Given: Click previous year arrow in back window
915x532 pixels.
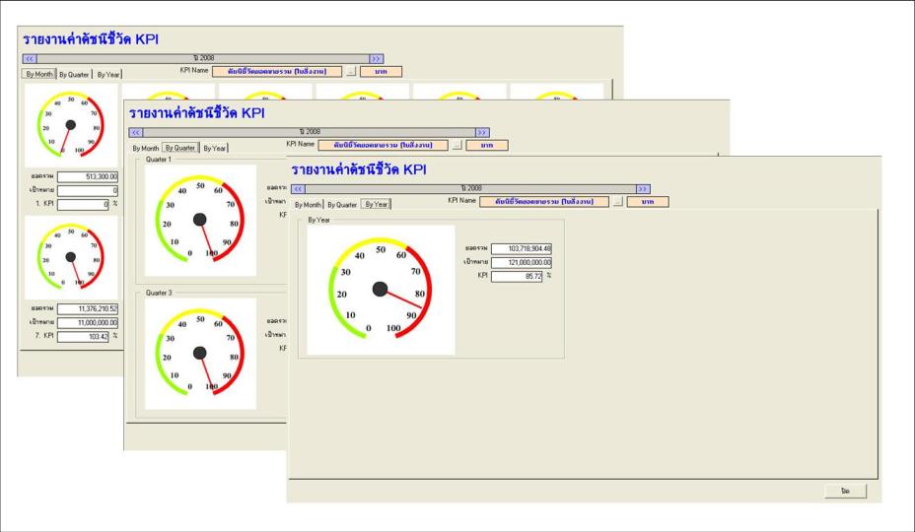Looking at the screenshot, I should [30, 59].
